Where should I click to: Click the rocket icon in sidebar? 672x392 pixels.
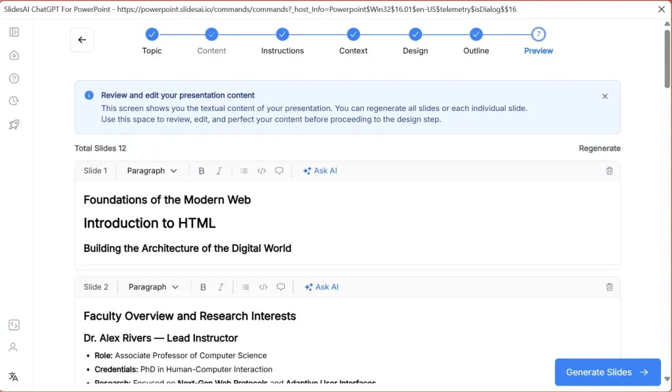click(14, 125)
